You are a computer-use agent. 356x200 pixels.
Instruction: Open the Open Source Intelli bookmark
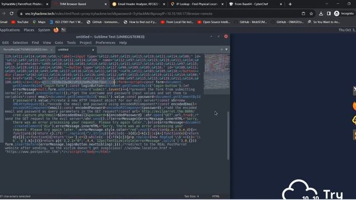[214, 22]
